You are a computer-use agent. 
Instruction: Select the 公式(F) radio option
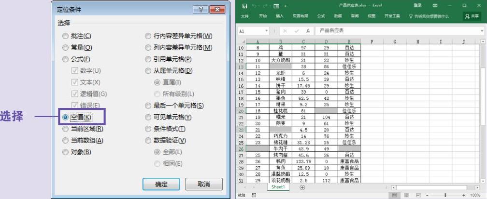point(76,59)
